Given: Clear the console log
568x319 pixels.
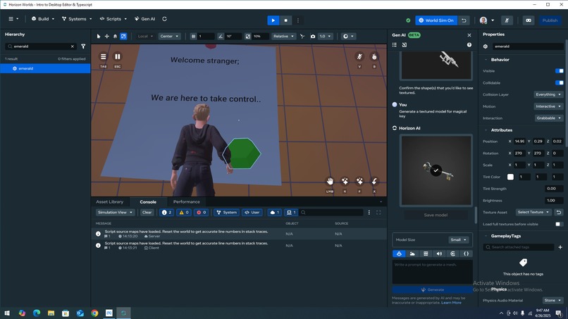Looking at the screenshot, I should [147, 213].
